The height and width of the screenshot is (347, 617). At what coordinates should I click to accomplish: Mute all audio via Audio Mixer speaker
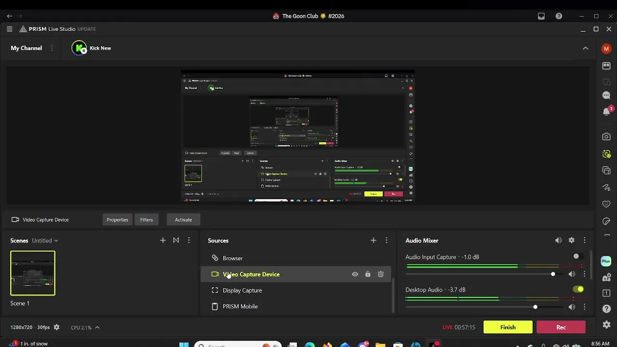point(558,240)
